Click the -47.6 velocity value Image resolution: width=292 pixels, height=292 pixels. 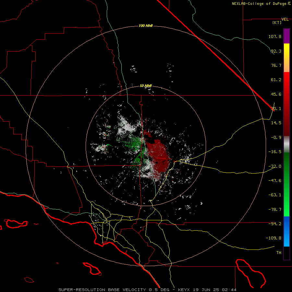[x=275, y=181]
